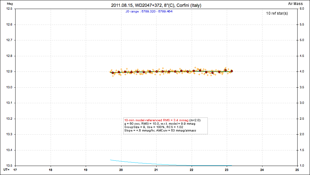The image size is (310, 175).
Task: Click the 23 hour UT tick label
Action: pos(227,170)
